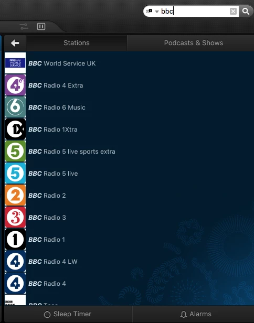The image size is (254, 323).
Task: Select BBC Radio 5 live row text
Action: [53, 174]
